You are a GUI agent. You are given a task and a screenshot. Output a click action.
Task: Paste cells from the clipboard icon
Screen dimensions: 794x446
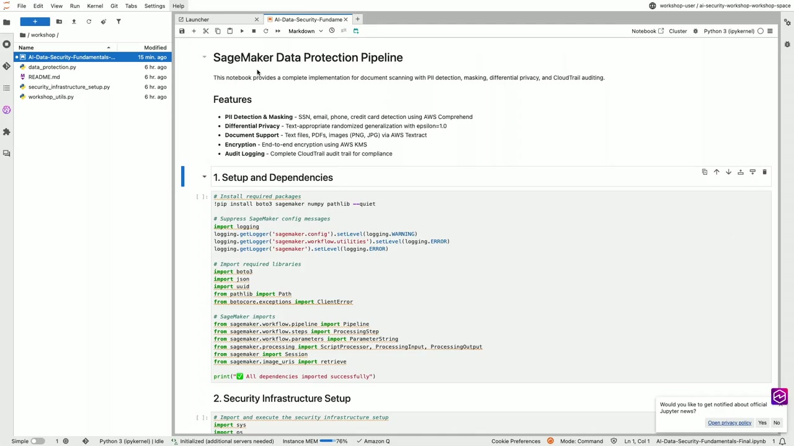coord(230,31)
